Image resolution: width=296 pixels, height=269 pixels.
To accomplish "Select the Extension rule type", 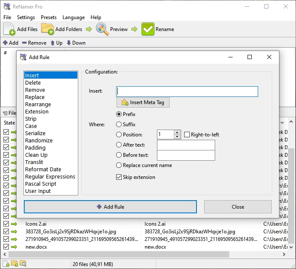I will tap(51, 111).
